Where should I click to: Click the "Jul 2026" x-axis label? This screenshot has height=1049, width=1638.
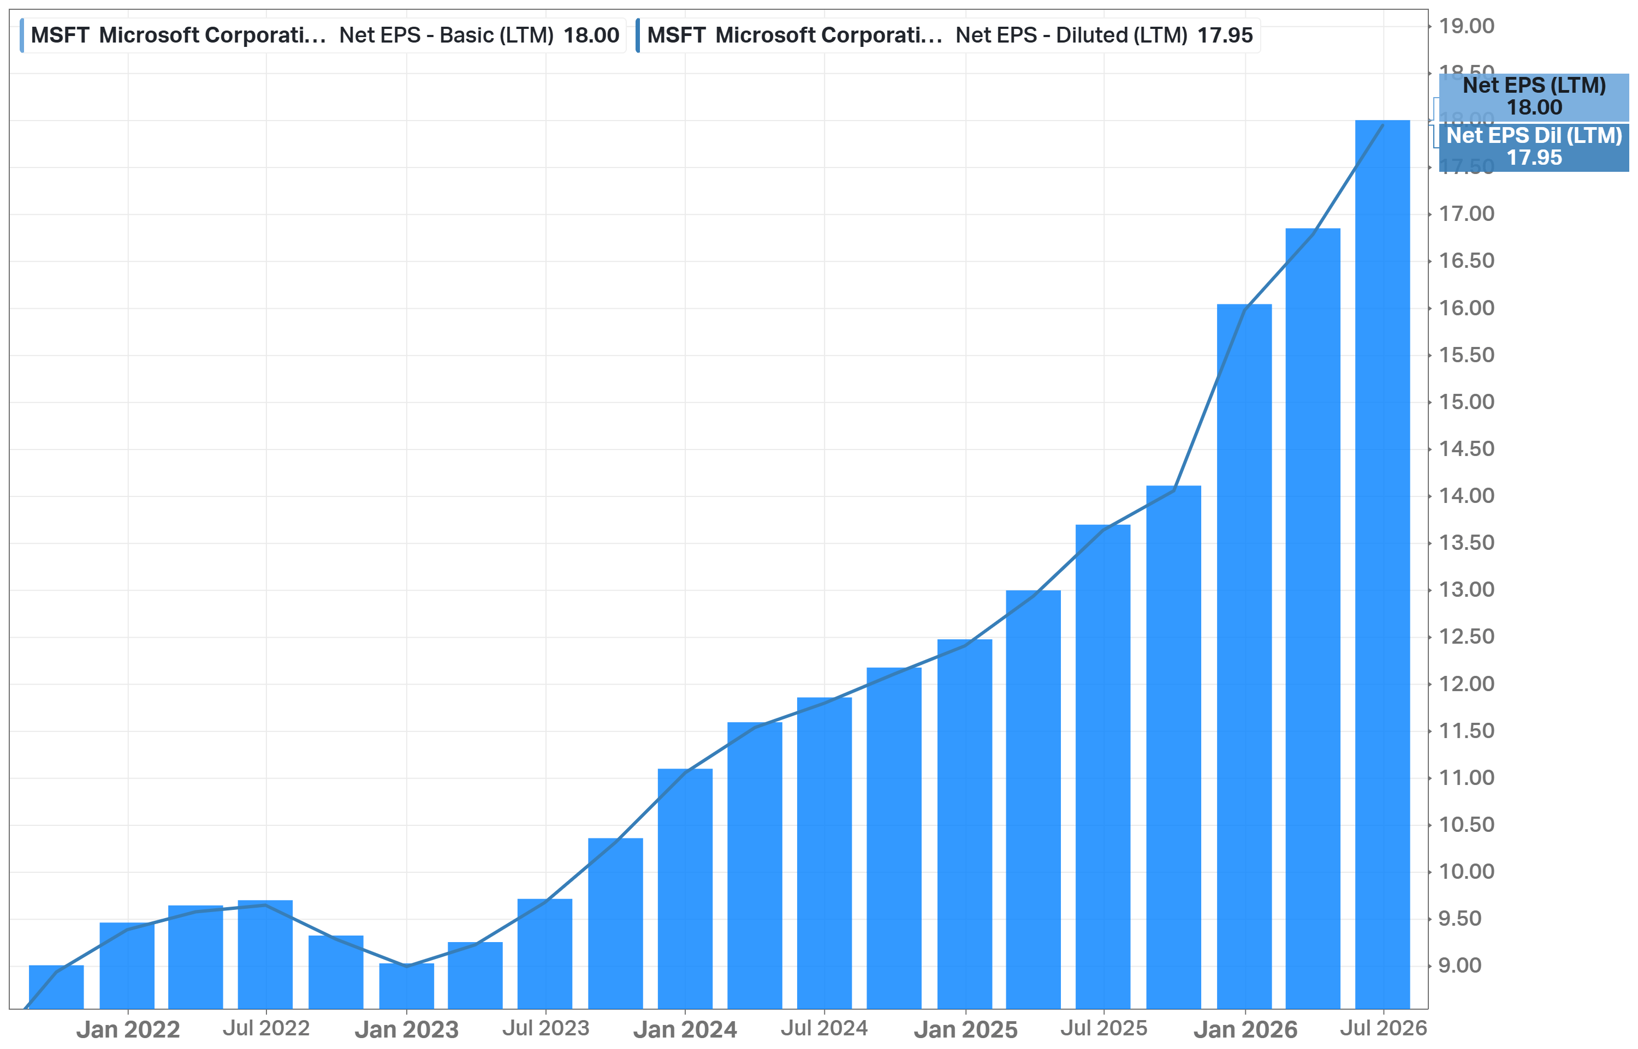(1384, 1028)
